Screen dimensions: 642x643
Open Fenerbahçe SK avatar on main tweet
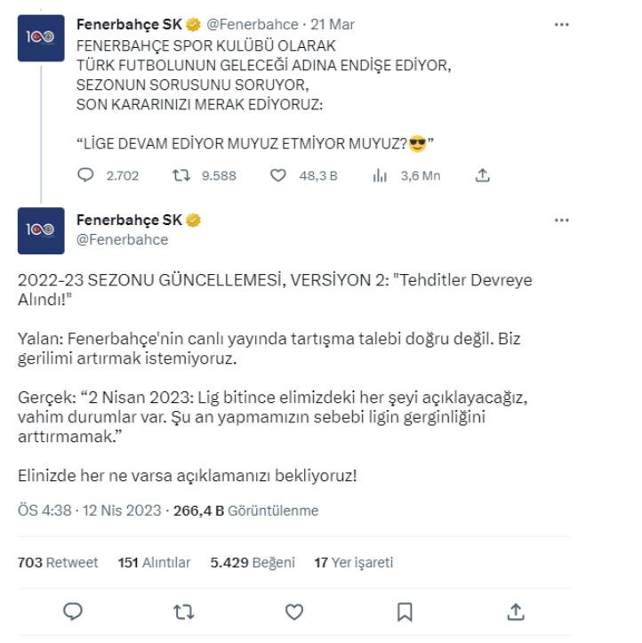point(41,230)
